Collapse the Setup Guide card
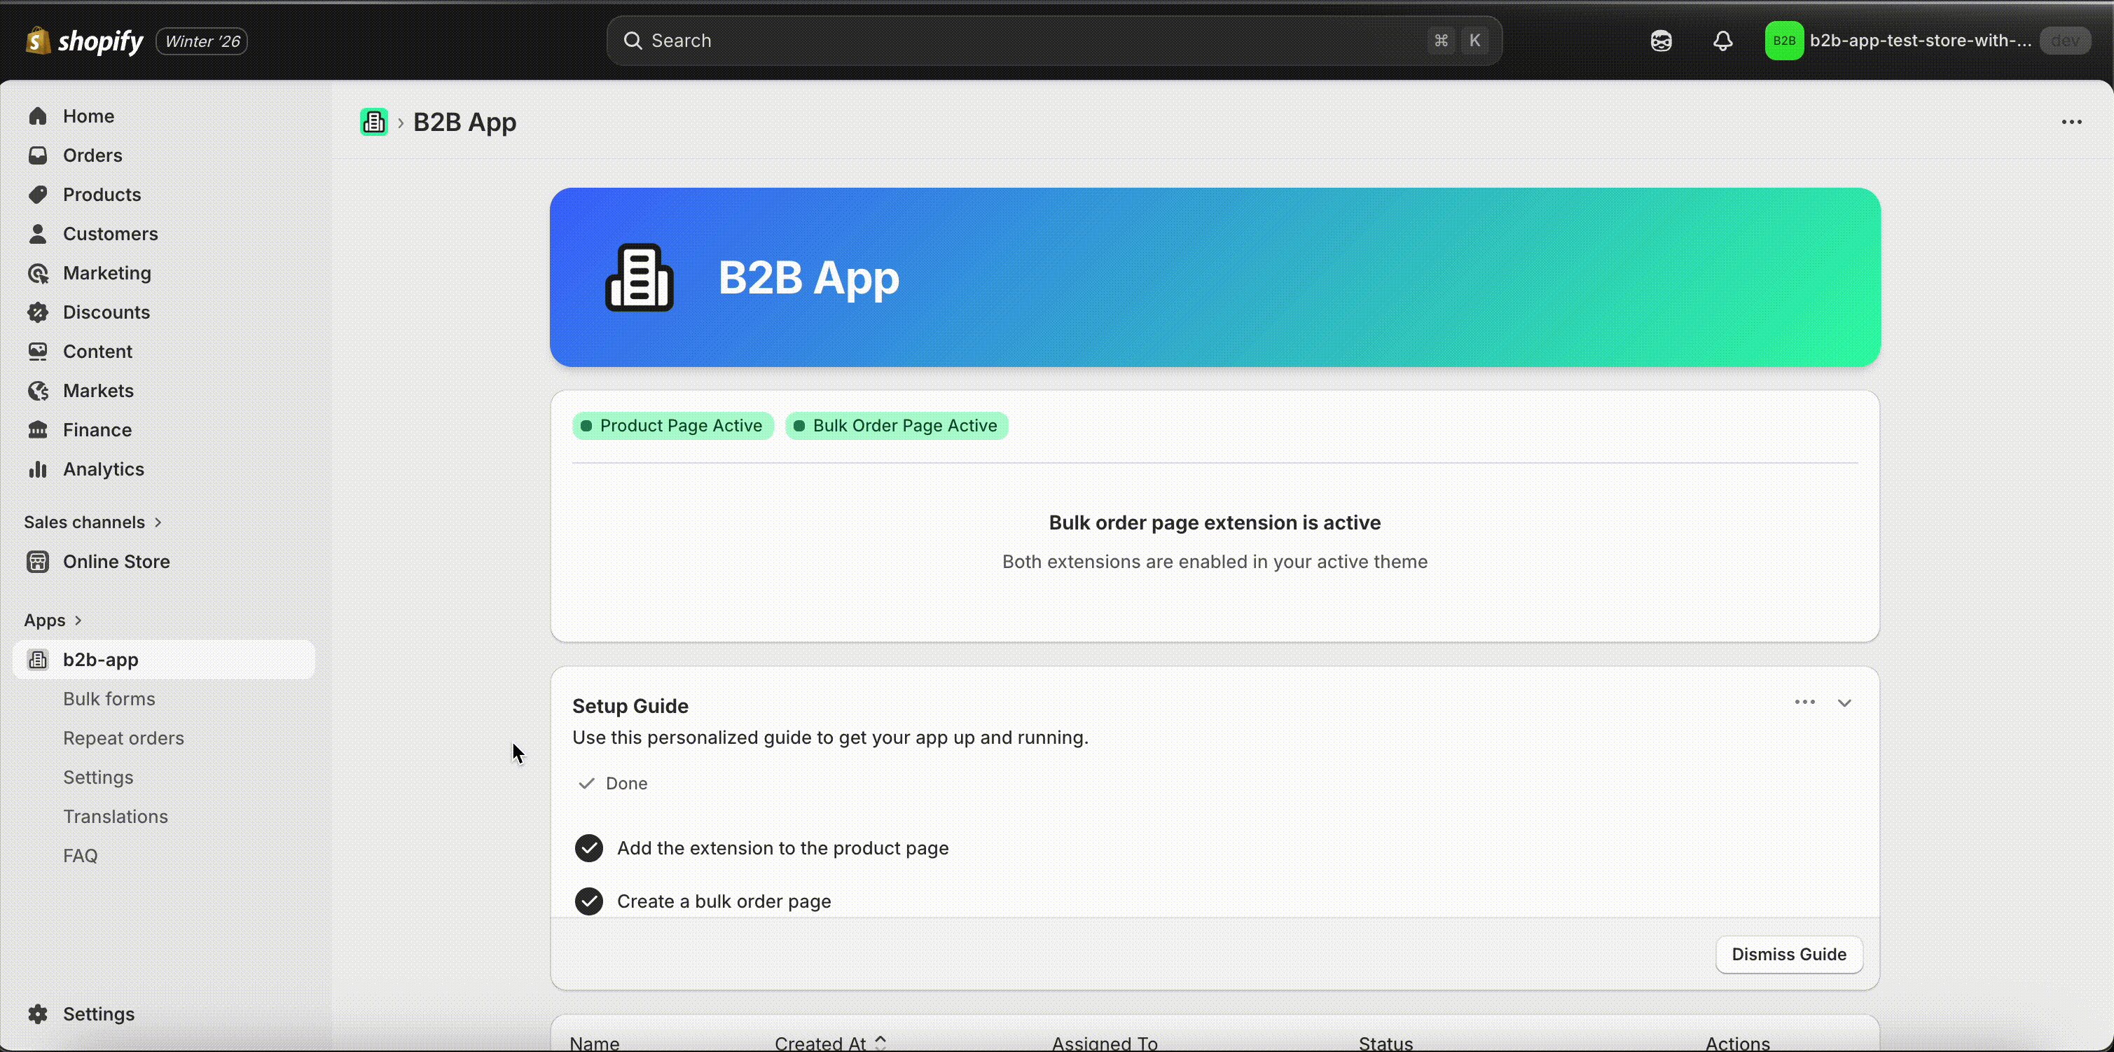Screen dimensions: 2114x1052 (x=1845, y=703)
